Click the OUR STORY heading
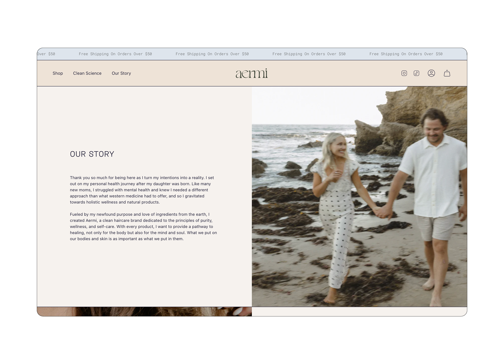The image size is (504, 364). tap(92, 154)
